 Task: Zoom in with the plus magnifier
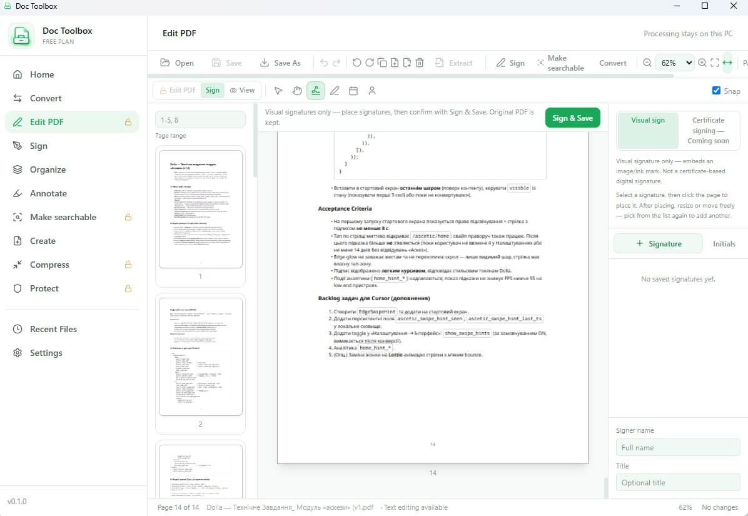pos(702,63)
